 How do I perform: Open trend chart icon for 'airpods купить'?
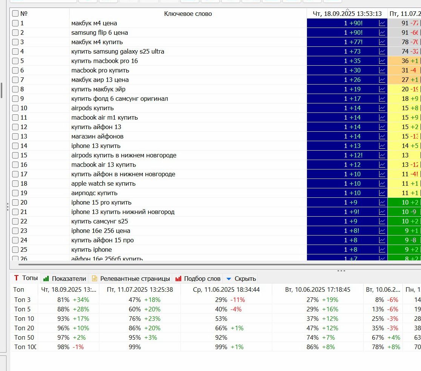[x=382, y=108]
